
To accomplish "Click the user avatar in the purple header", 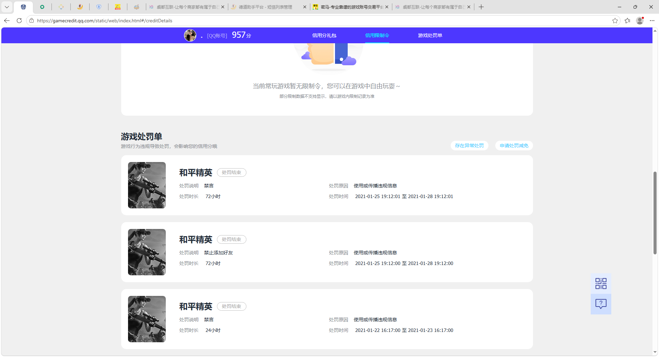I will point(190,35).
